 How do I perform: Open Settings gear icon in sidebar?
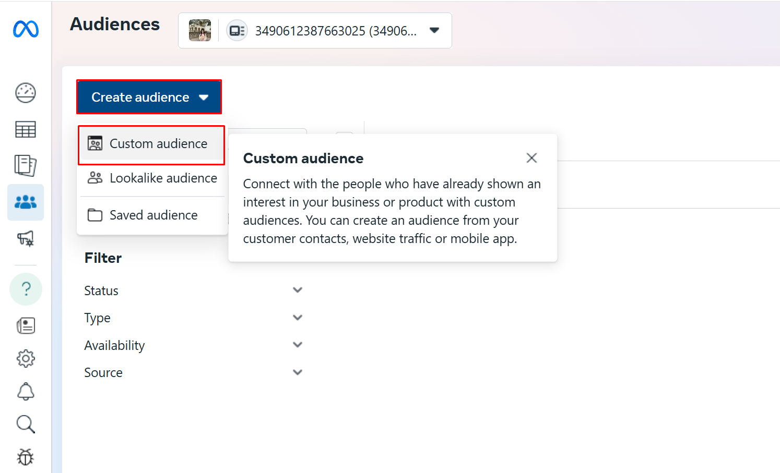point(26,358)
